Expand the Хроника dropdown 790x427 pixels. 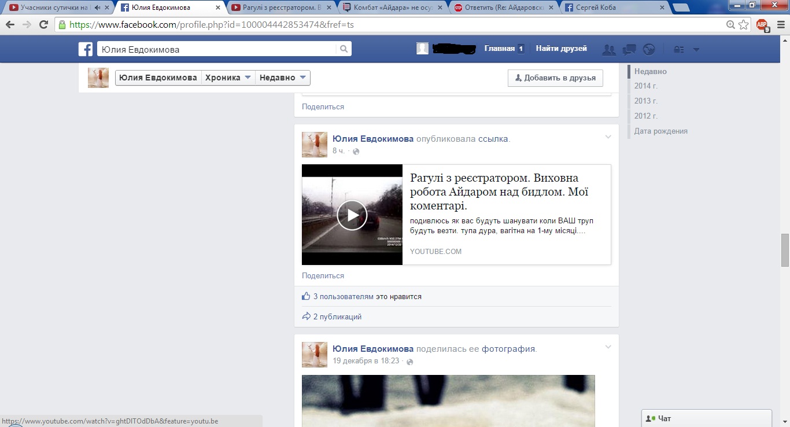tap(228, 78)
